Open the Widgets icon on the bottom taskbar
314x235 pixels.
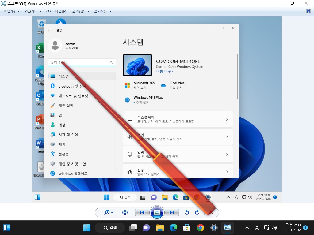7,228
